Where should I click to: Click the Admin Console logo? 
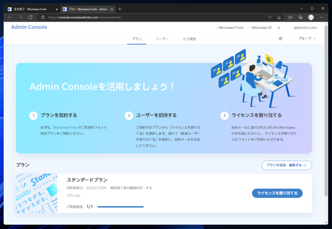pyautogui.click(x=29, y=27)
